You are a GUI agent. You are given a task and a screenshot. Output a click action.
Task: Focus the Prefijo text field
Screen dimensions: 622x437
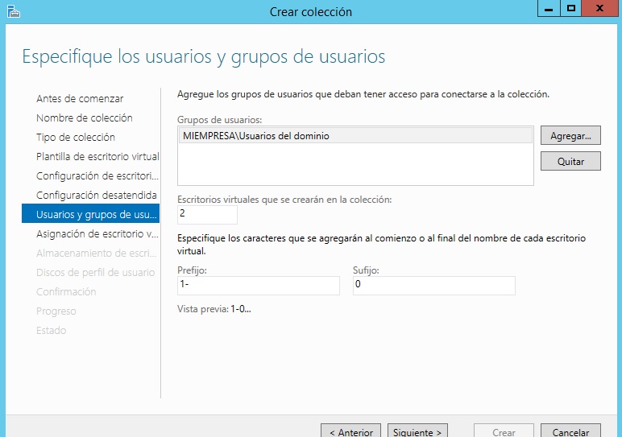coord(258,286)
